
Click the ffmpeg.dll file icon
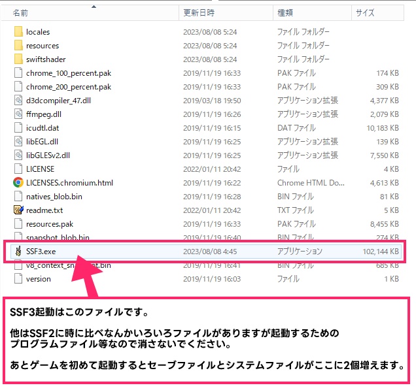point(18,114)
